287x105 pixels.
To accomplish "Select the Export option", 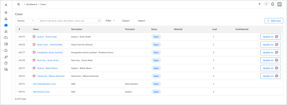I will point(126,21).
